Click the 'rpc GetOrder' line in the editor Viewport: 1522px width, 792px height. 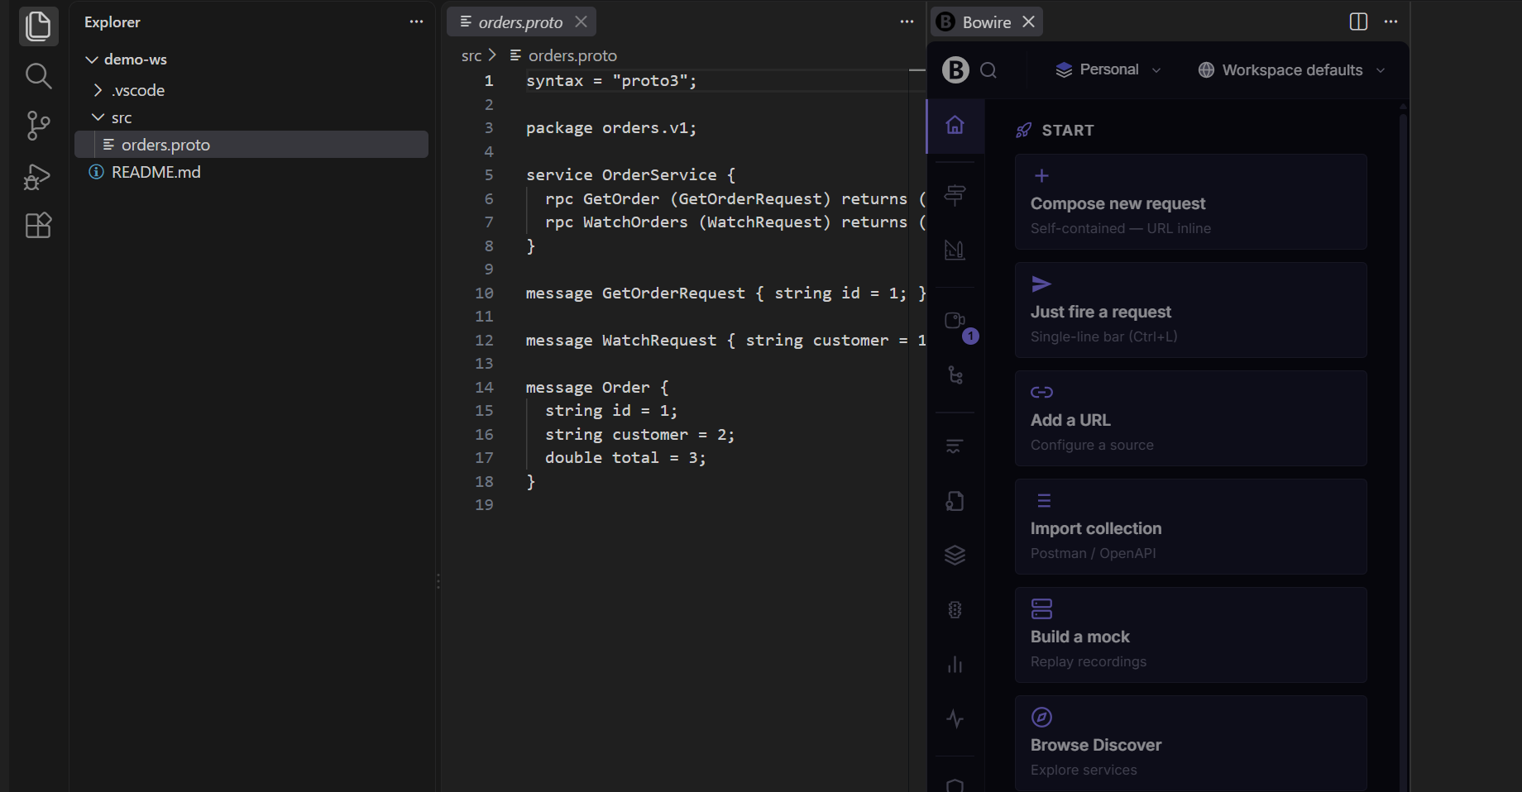click(x=735, y=199)
